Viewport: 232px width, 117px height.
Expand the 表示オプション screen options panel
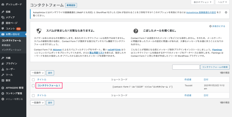(x=202, y=2)
